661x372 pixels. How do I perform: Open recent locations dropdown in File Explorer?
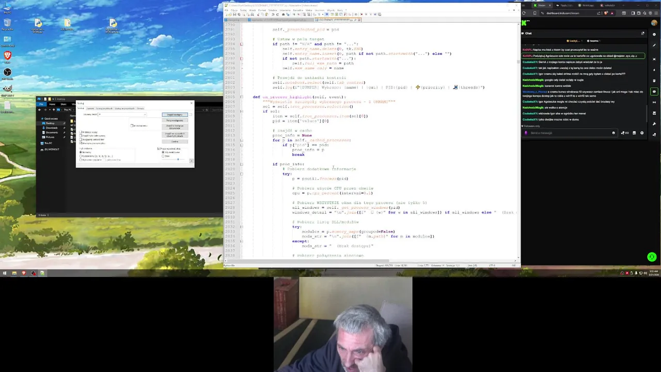(50, 110)
